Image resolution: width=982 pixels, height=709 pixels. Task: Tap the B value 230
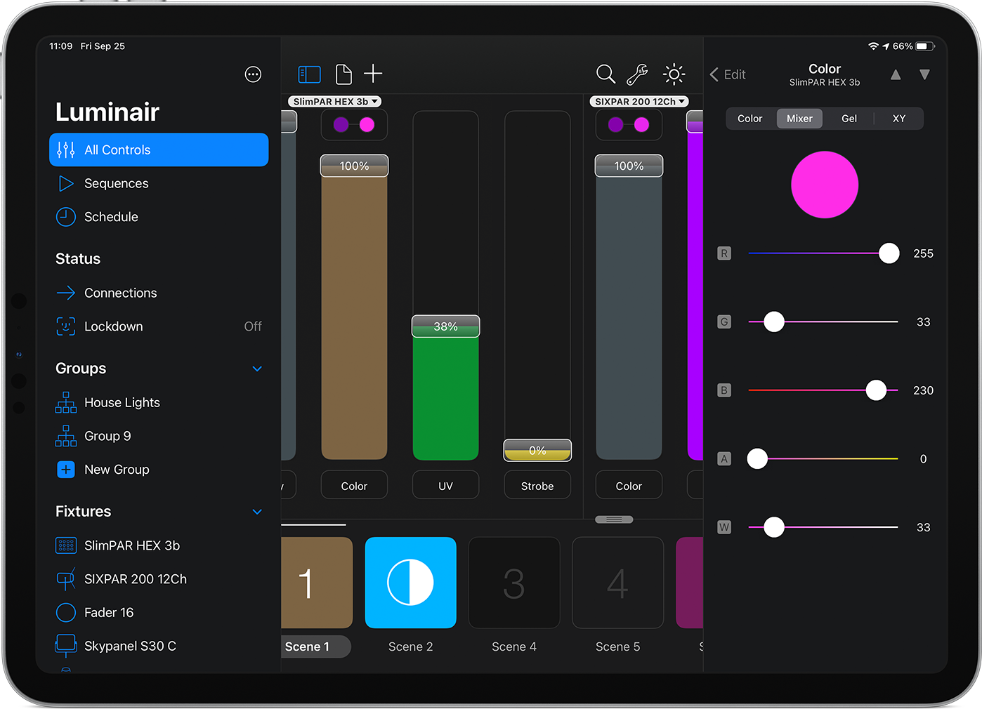tap(923, 390)
